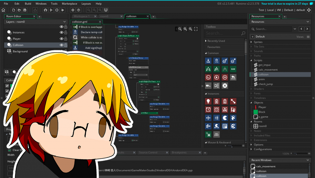Screen dimensions: 315x178
Task: Click the target manager crosshair icon
Action: (309, 10)
